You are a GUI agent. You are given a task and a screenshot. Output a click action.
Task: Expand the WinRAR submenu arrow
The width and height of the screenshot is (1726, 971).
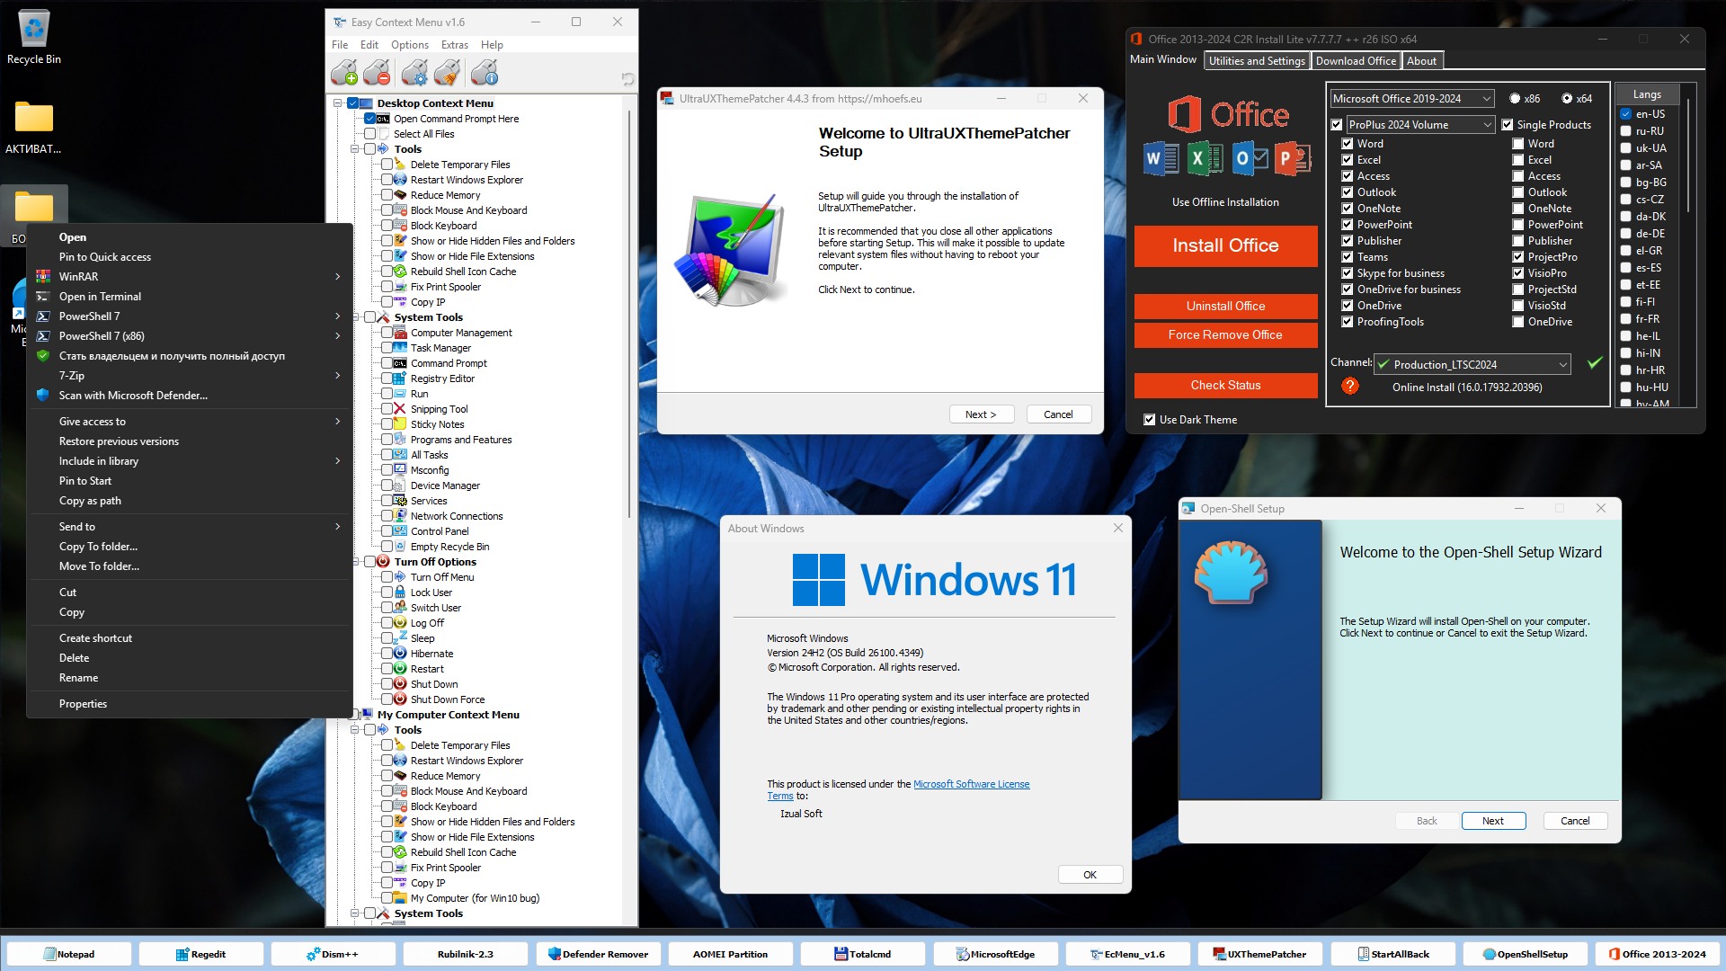[x=337, y=277]
